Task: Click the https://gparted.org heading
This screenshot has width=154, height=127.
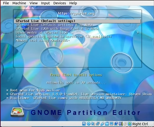Action: pyautogui.click(x=76, y=13)
